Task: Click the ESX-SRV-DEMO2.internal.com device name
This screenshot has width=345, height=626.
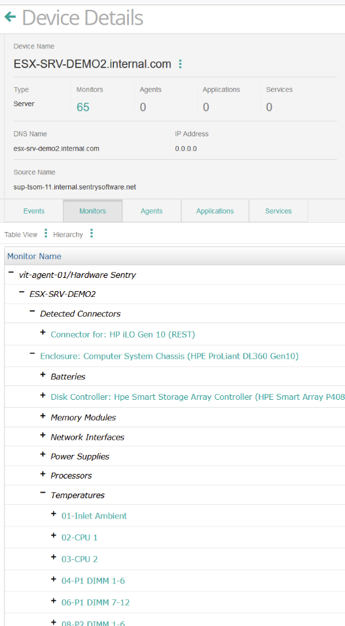Action: tap(92, 64)
